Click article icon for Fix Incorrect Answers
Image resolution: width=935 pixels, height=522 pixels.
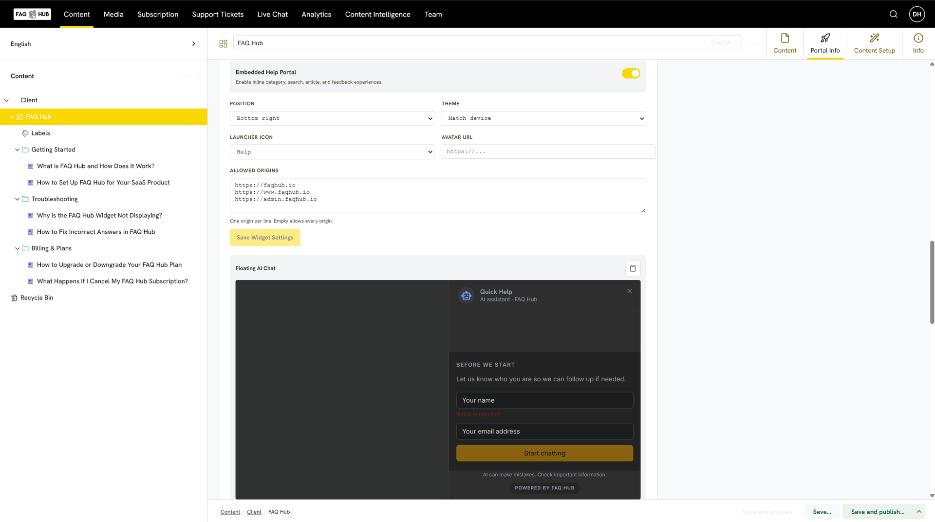pos(31,232)
